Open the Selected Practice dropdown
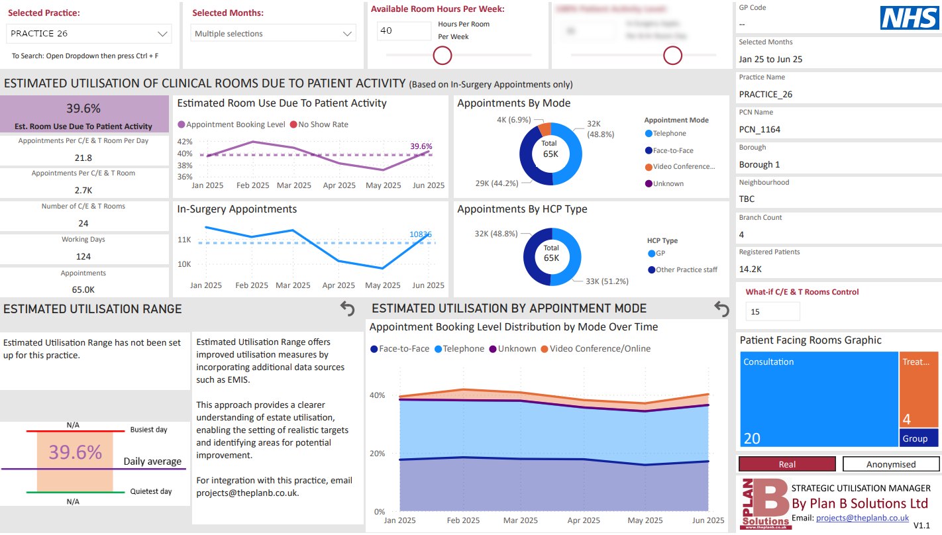The image size is (942, 535). 89,34
